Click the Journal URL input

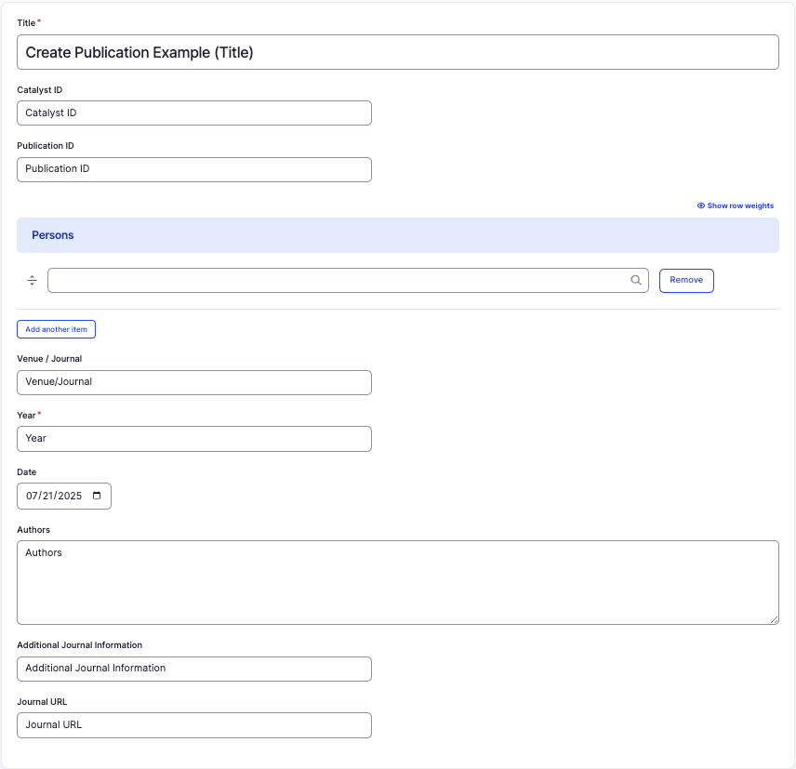tap(193, 725)
